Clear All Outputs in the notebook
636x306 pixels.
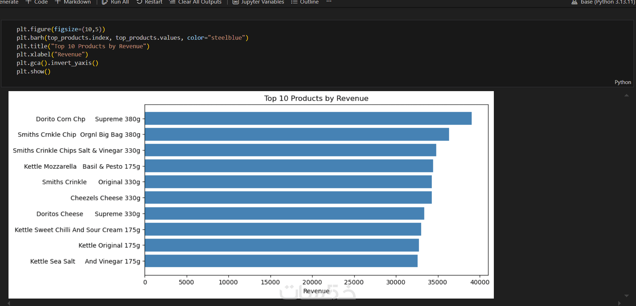196,2
